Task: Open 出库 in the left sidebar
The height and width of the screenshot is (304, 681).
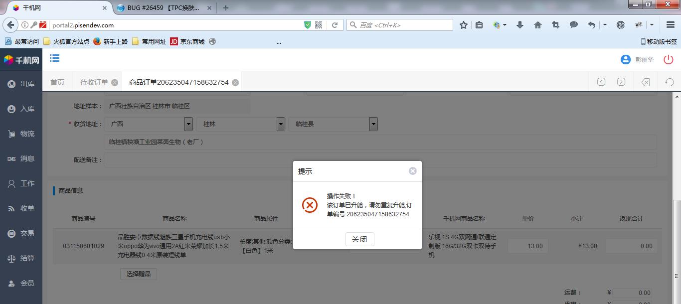Action: coord(21,84)
